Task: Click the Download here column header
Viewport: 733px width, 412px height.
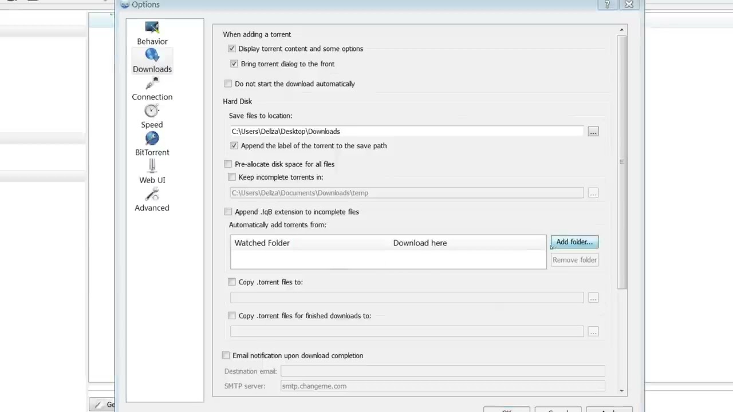Action: coord(420,243)
